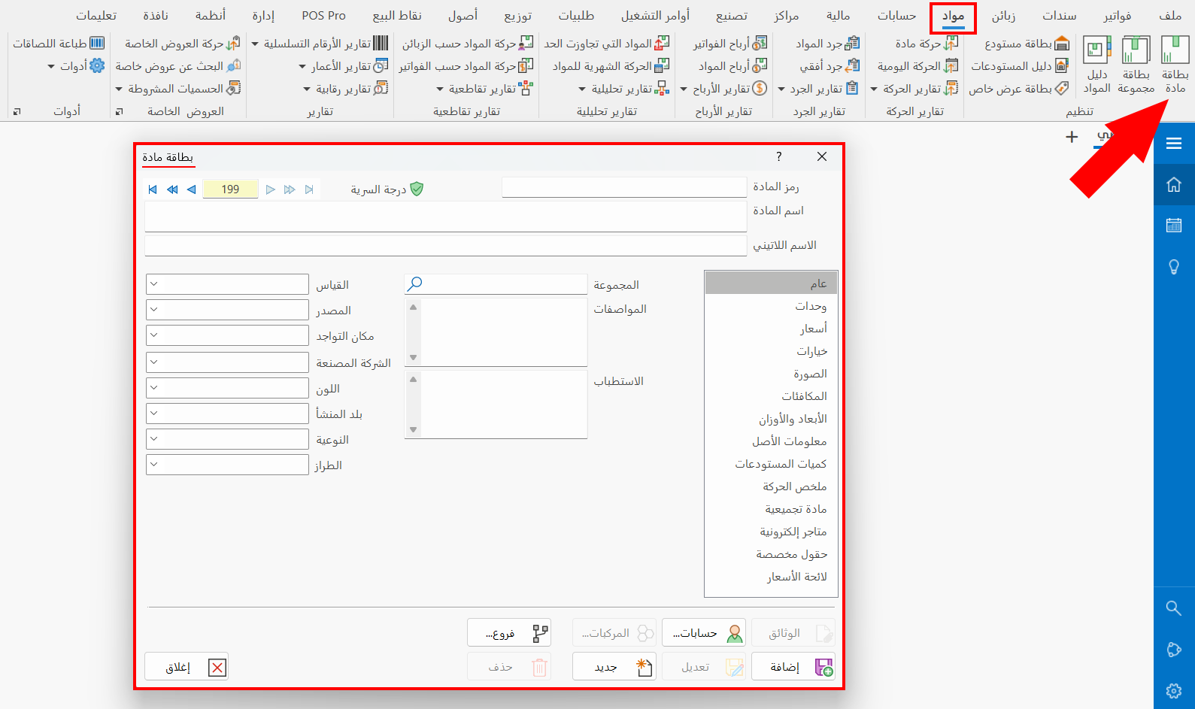Click the درجة السرية button

pyautogui.click(x=387, y=189)
